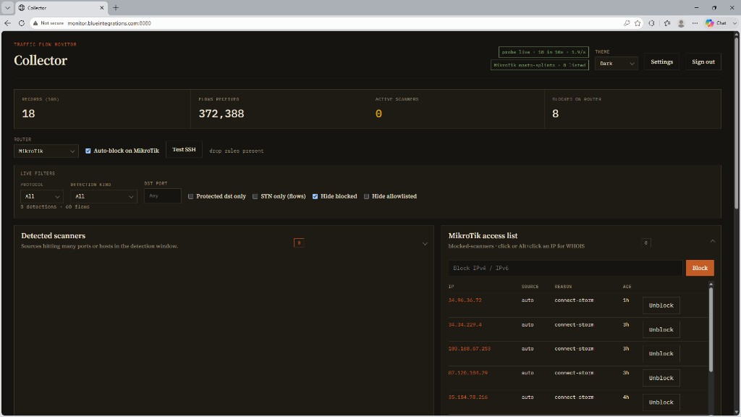The height and width of the screenshot is (417, 741).
Task: Unblock IP 35.184.78.216
Action: 661,403
